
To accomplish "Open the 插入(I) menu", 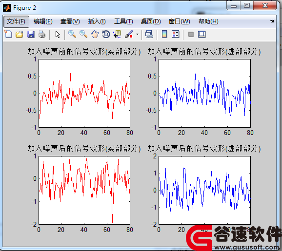I will [97, 21].
